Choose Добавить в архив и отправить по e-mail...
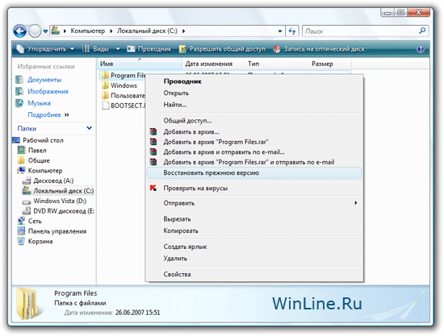This screenshot has height=336, width=444. point(254,152)
